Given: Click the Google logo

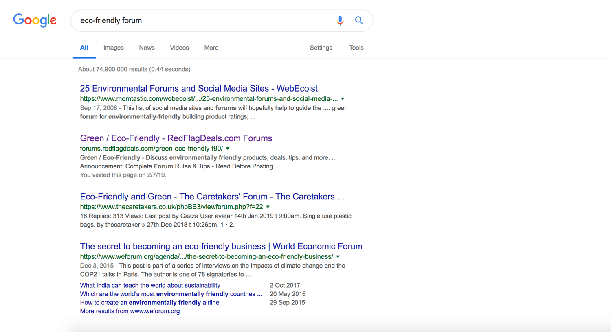Looking at the screenshot, I should [35, 20].
